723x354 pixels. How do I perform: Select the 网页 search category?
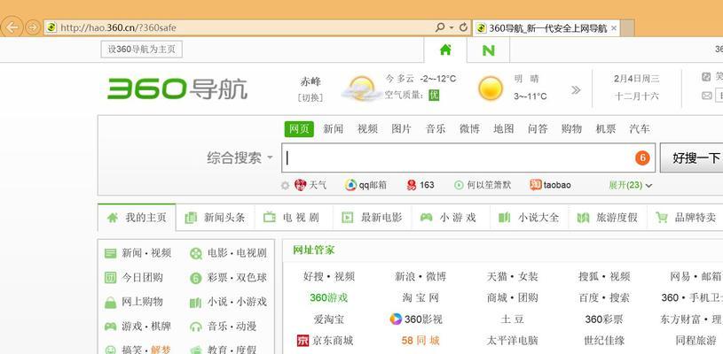coord(299,128)
